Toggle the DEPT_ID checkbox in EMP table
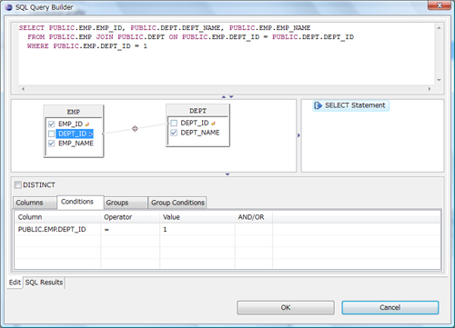Image resolution: width=455 pixels, height=328 pixels. click(51, 134)
